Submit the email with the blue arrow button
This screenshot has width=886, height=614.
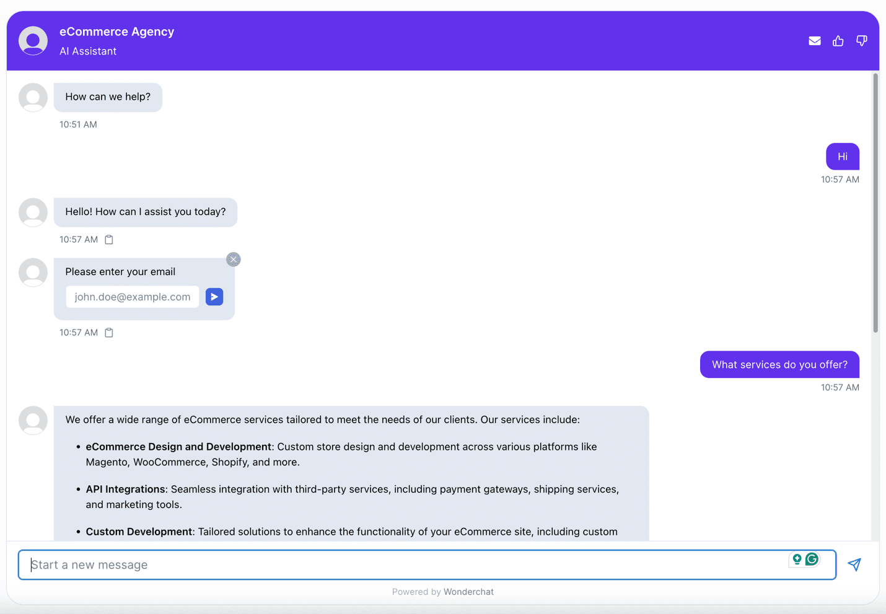pos(214,297)
